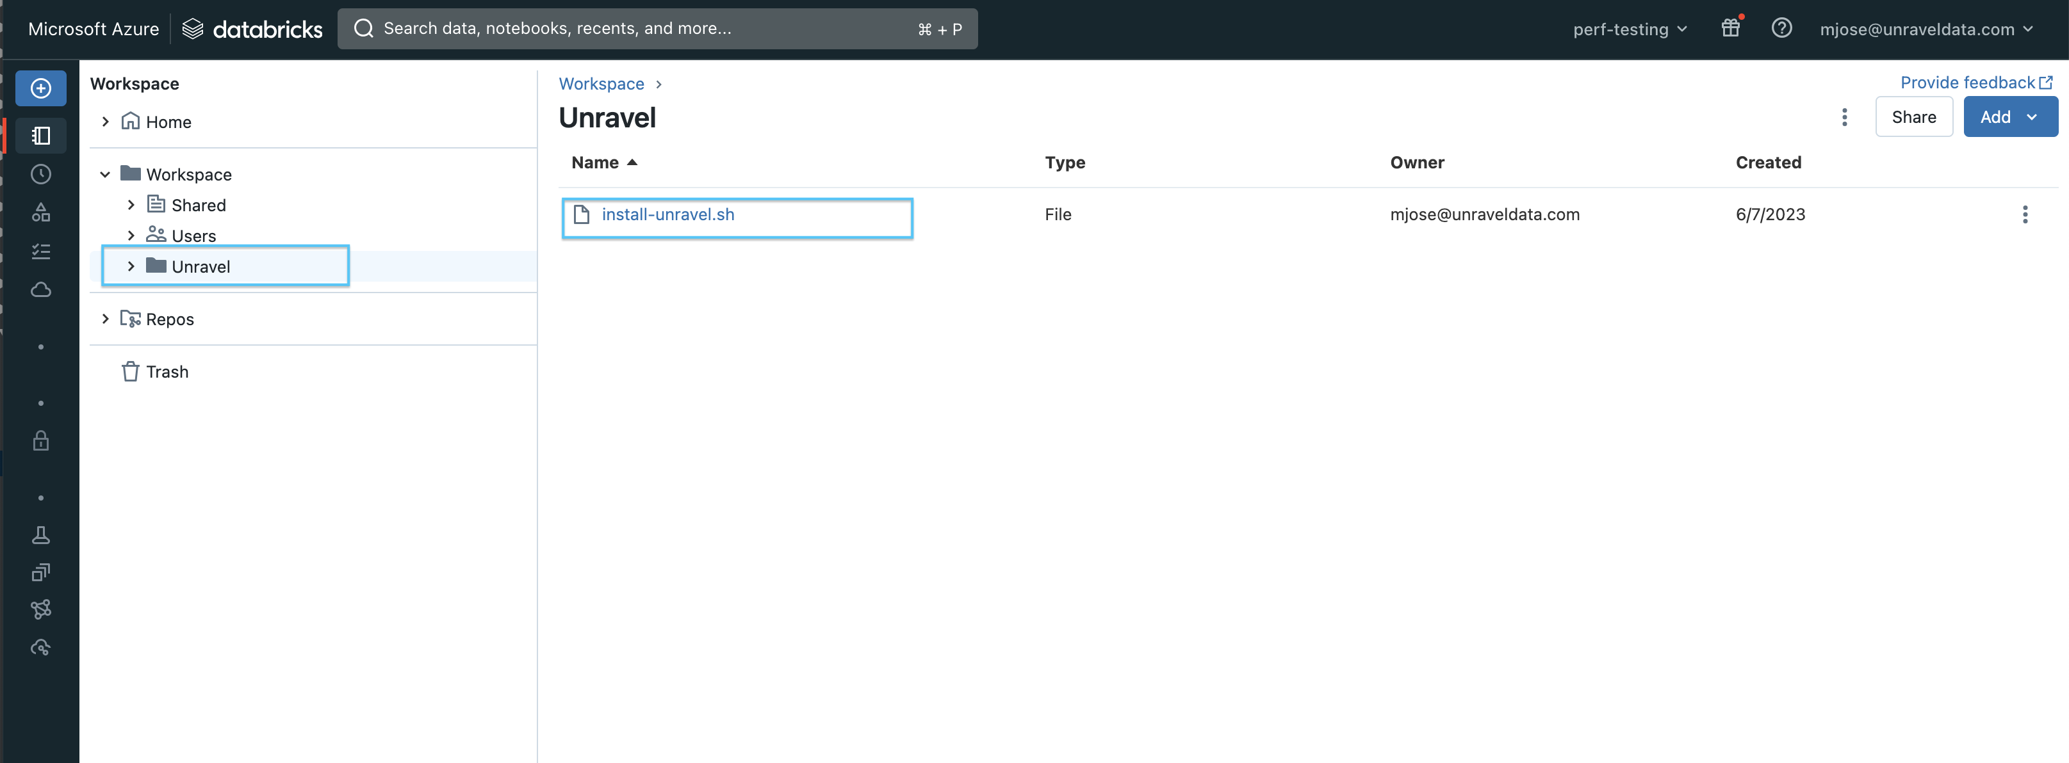Click the Repos folder icon

point(130,319)
